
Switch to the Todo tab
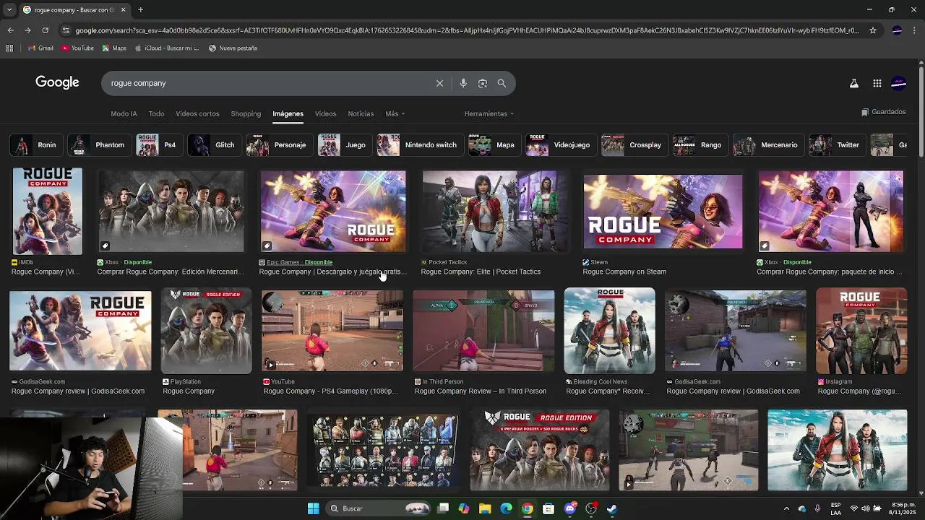156,113
